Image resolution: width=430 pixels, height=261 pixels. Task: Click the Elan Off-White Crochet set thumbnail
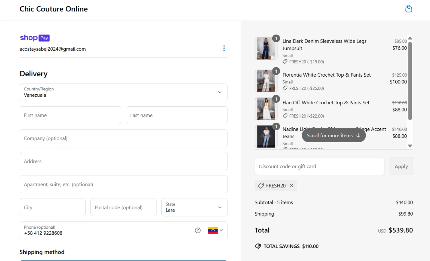(x=266, y=109)
